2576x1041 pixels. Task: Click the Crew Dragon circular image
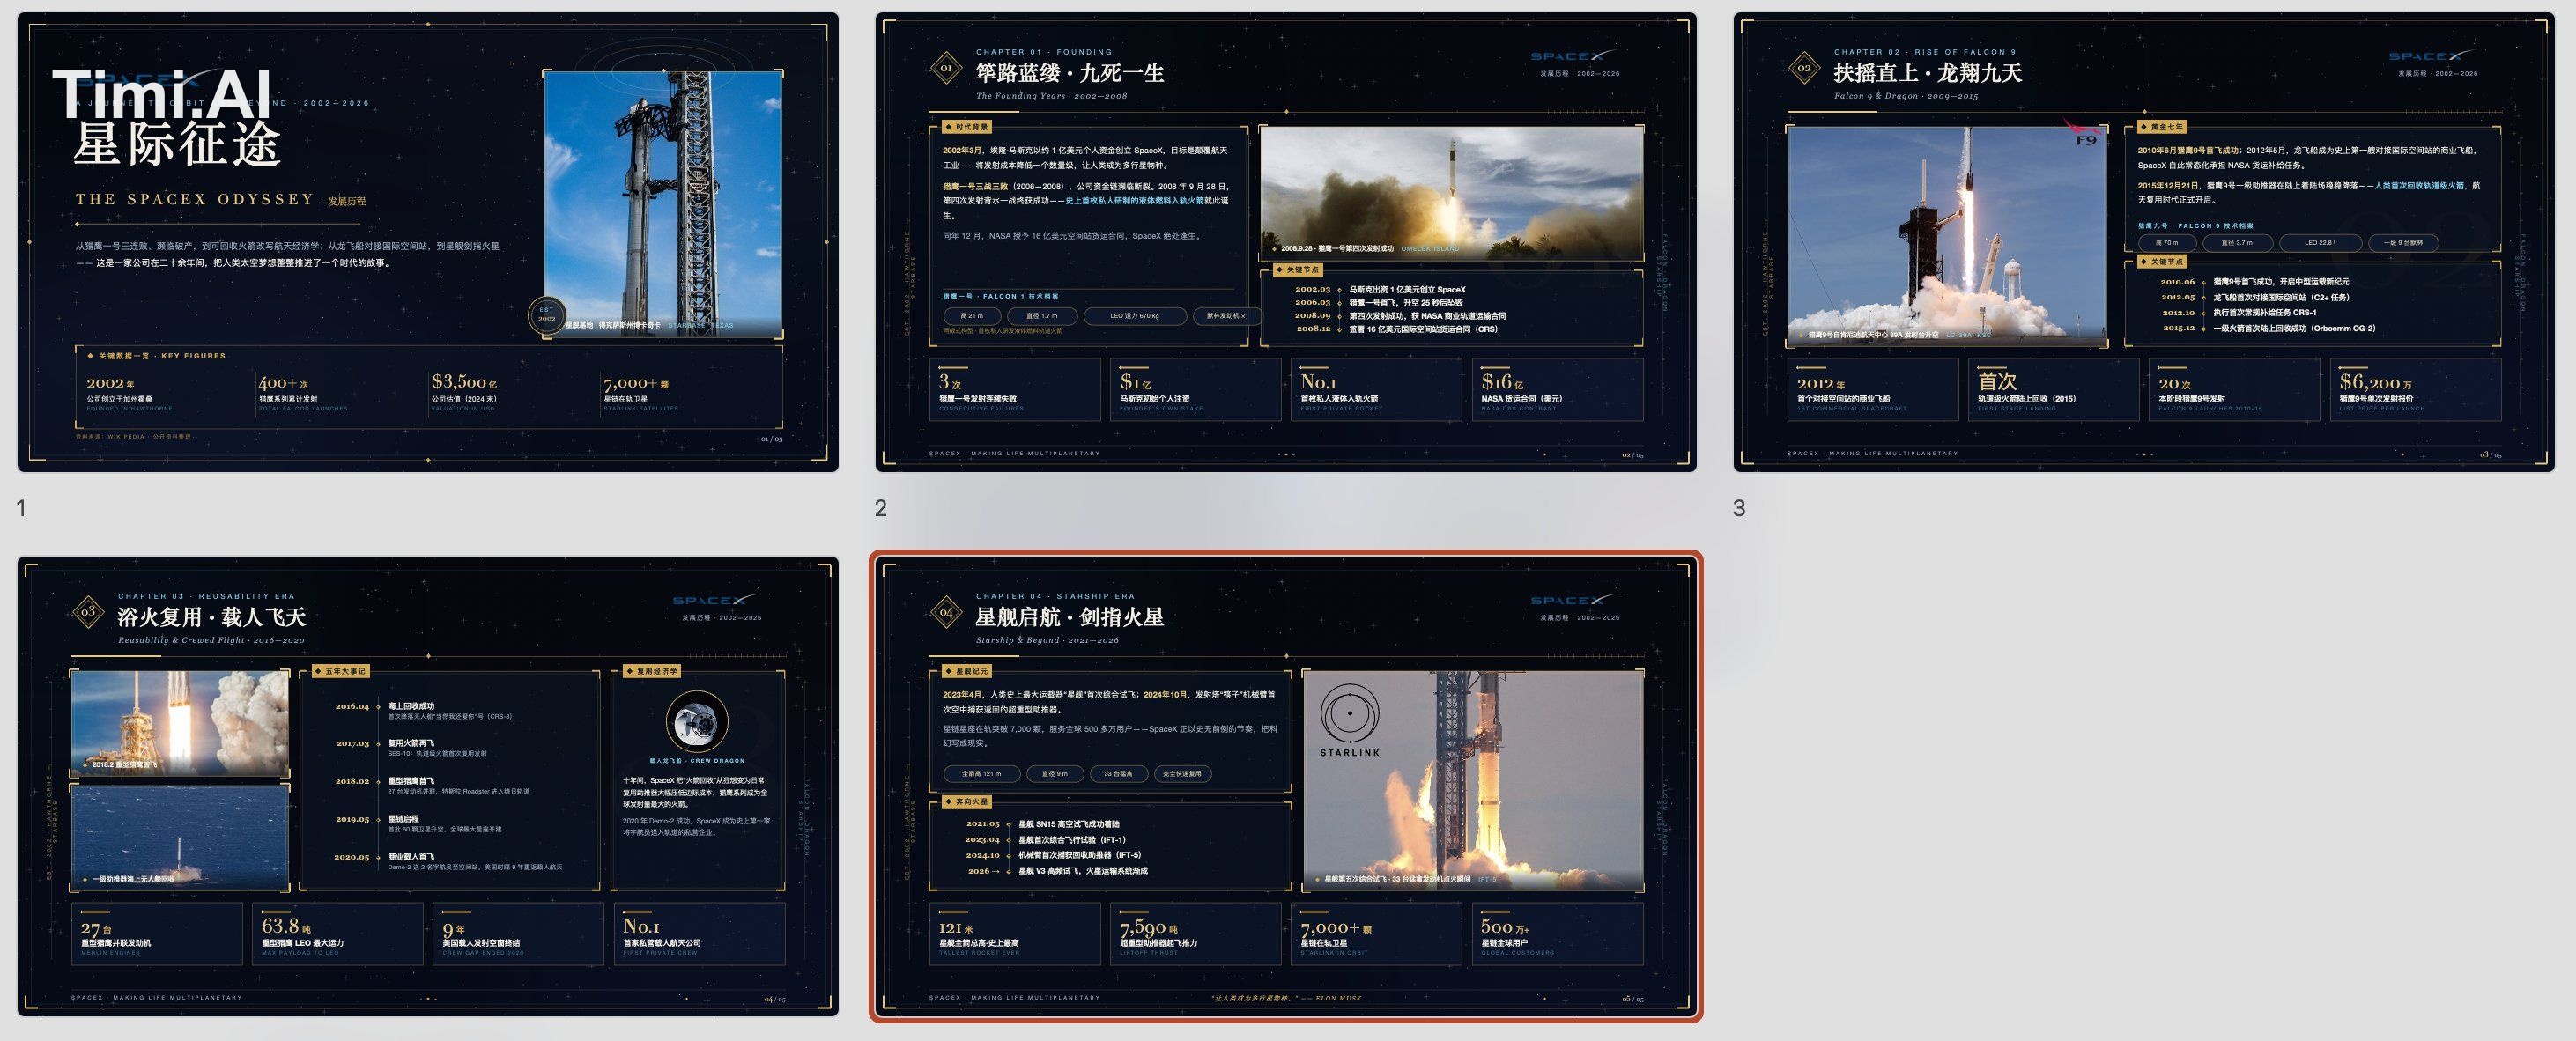click(697, 722)
